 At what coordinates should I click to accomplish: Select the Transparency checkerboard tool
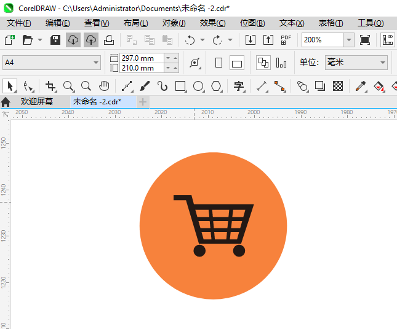(338, 87)
